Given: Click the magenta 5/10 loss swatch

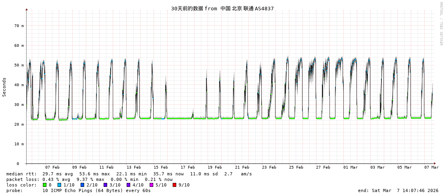Looking at the screenshot, I should 152,185.
